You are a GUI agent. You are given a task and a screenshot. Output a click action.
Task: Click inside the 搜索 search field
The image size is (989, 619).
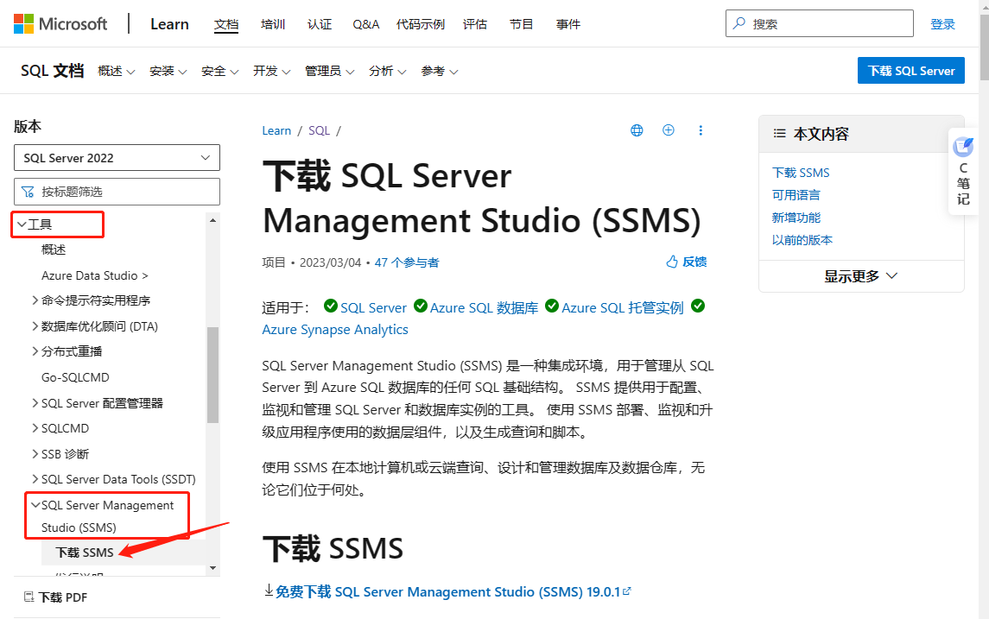(819, 23)
